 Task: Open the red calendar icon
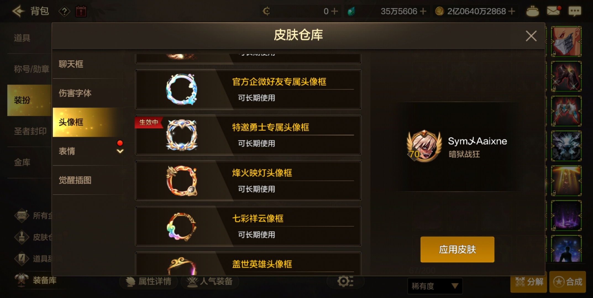[81, 11]
